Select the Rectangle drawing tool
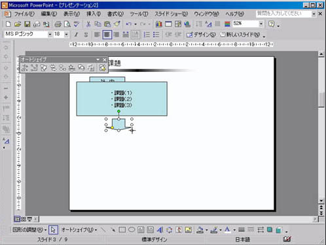 [122, 230]
